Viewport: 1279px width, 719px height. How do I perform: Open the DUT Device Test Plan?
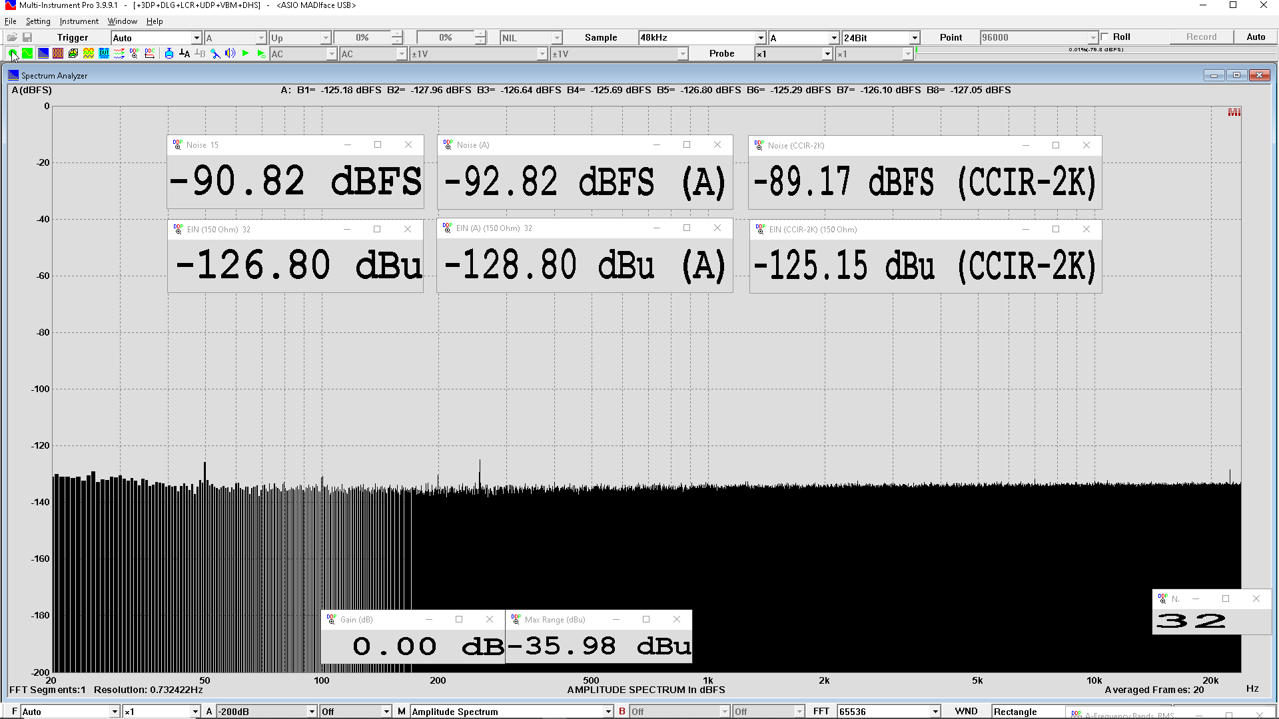click(104, 53)
